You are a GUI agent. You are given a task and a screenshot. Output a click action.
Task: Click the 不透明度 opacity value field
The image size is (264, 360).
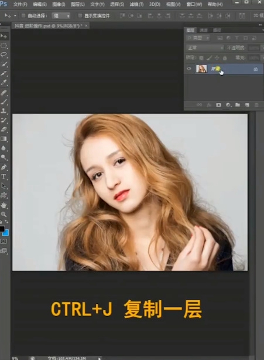254,47
